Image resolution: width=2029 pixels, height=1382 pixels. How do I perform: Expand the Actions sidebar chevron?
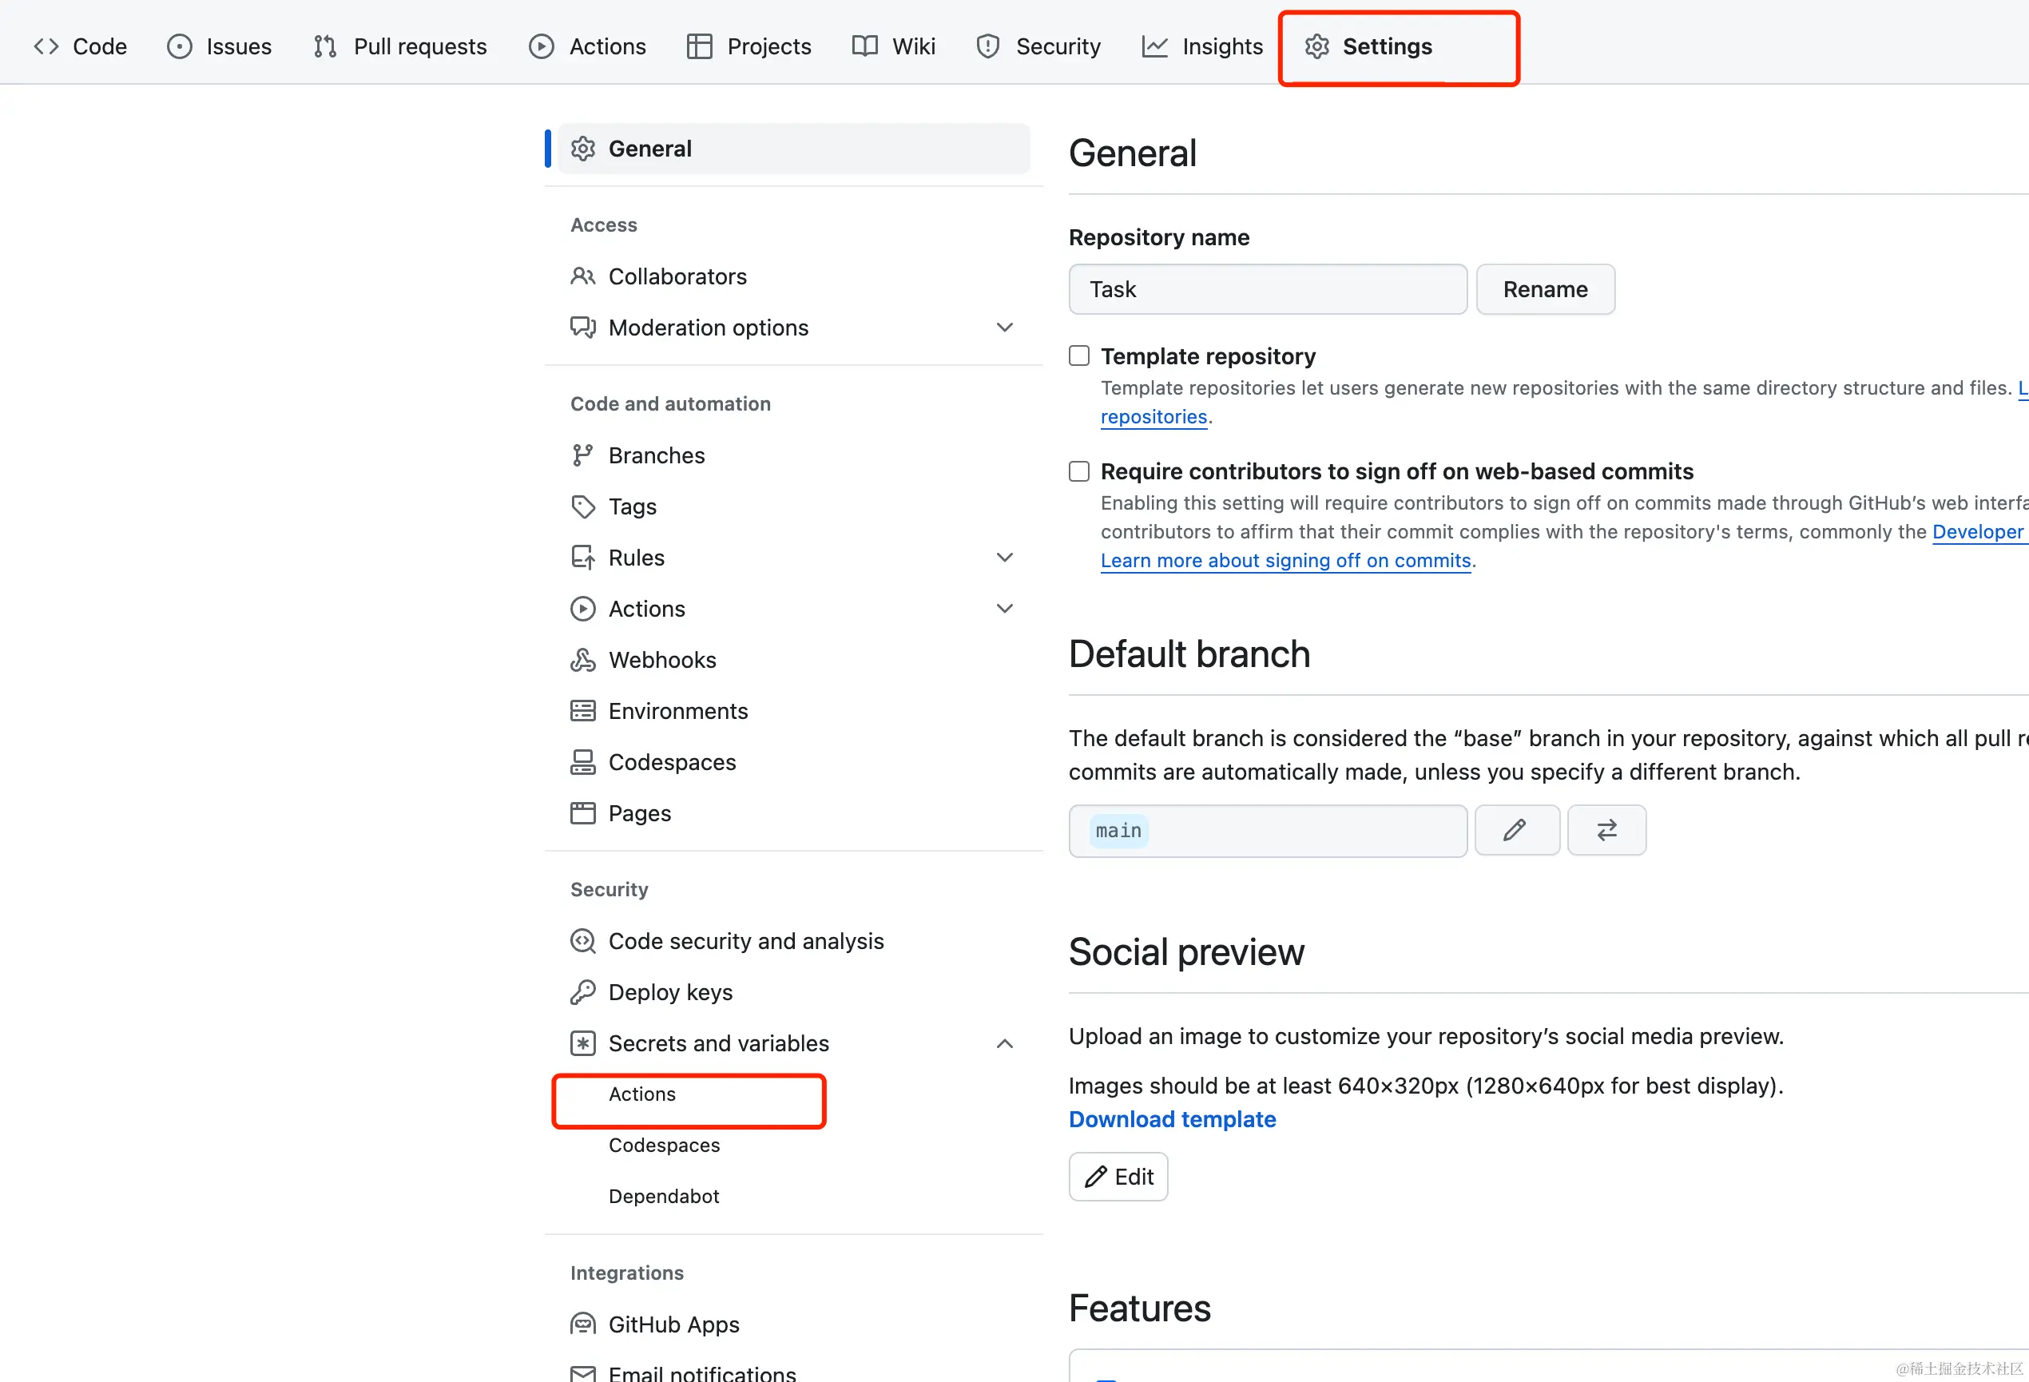(1004, 609)
